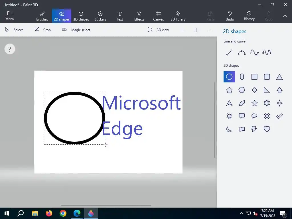Select the Four-point star shape

(279, 103)
